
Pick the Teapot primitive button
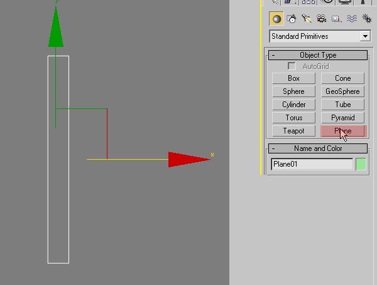[x=293, y=131]
